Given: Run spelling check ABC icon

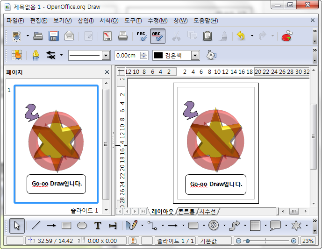Looking at the screenshot, I should (x=142, y=36).
